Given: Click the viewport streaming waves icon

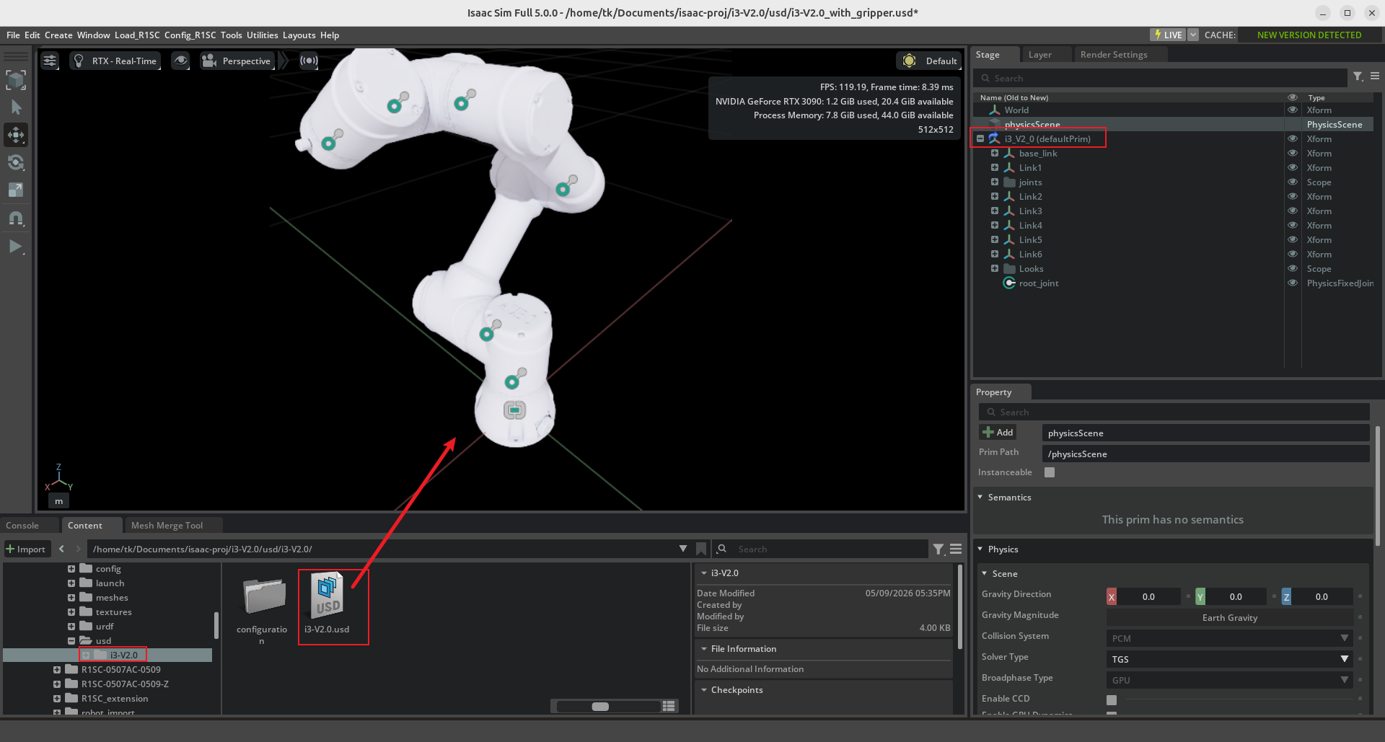Looking at the screenshot, I should click(309, 61).
